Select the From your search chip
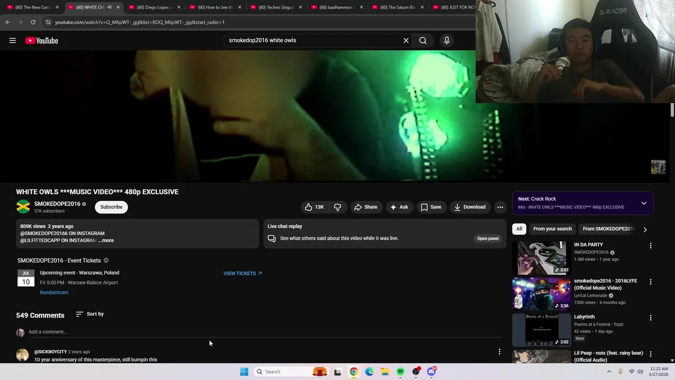 552,229
